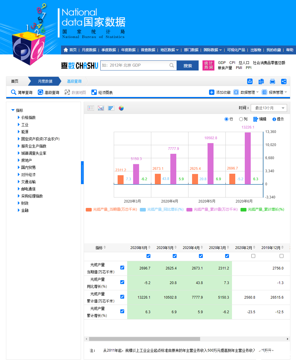Click the GDP hot keyword link
The image size is (296, 362).
(x=222, y=63)
